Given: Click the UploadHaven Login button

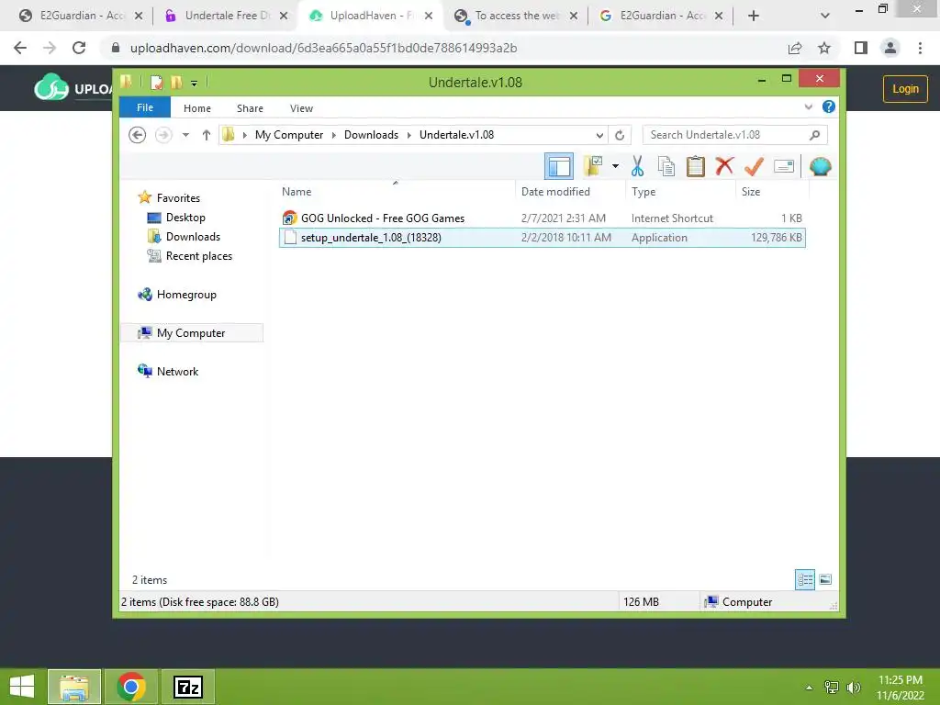Looking at the screenshot, I should tap(905, 89).
